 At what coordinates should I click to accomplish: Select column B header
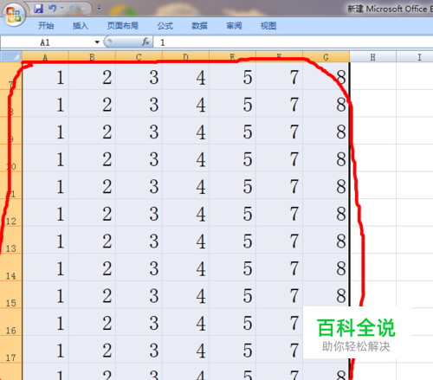pyautogui.click(x=92, y=57)
